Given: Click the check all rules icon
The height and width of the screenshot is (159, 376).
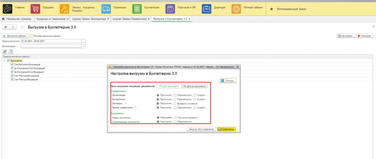Looking at the screenshot, I should (x=4, y=52).
